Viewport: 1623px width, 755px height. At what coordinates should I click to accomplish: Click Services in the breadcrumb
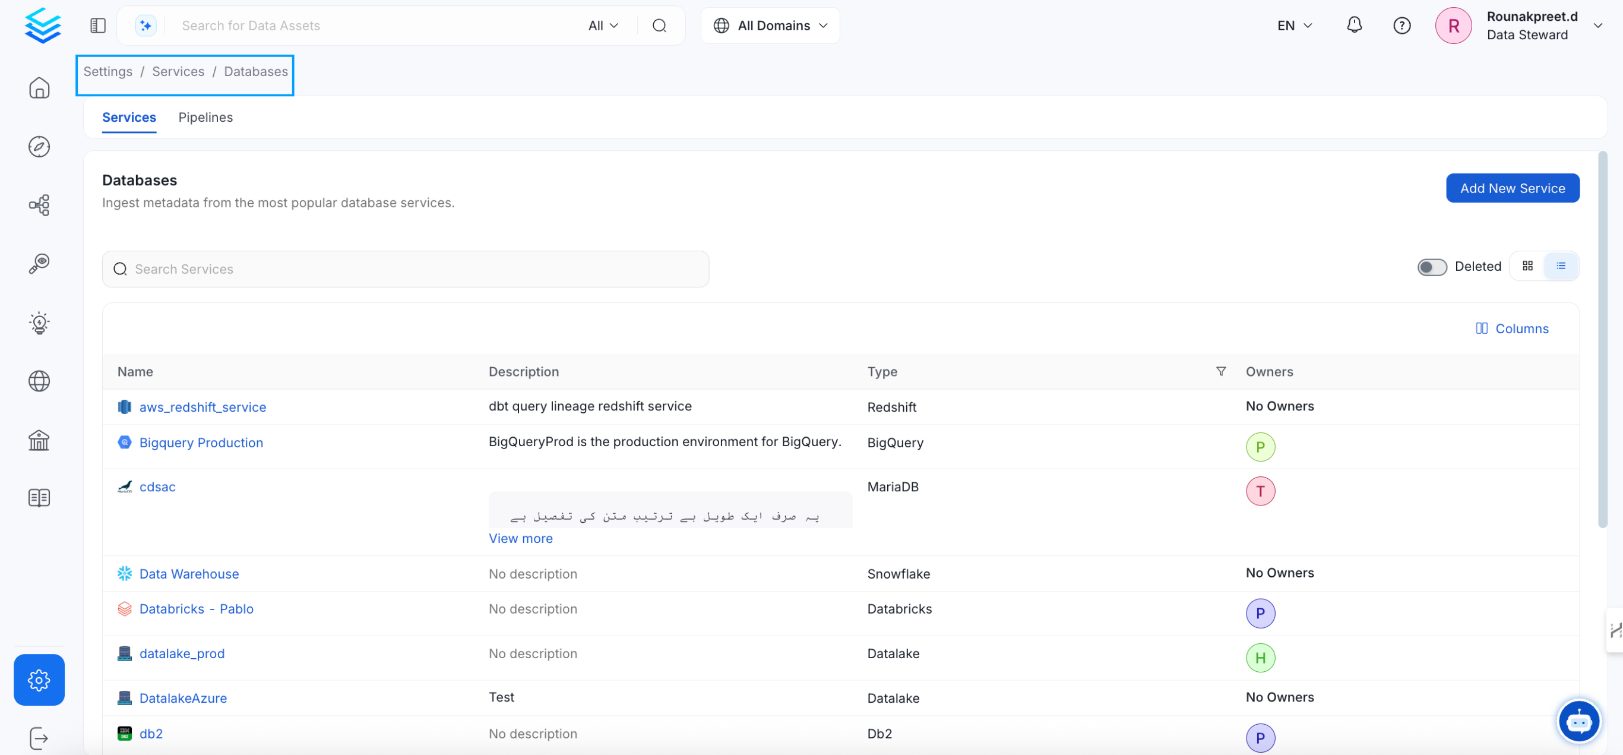click(178, 71)
